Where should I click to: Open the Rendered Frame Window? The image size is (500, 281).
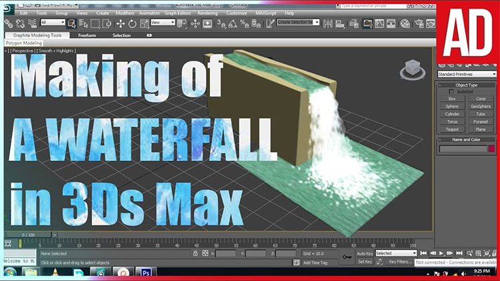(431, 23)
